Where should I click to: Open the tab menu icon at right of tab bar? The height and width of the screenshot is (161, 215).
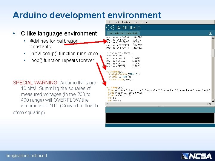[x=210, y=33]
